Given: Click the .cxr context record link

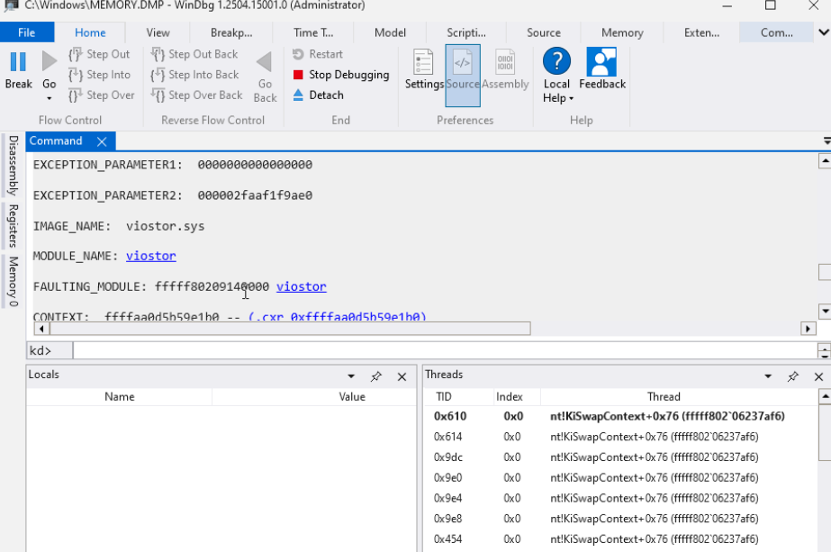Looking at the screenshot, I should 337,317.
